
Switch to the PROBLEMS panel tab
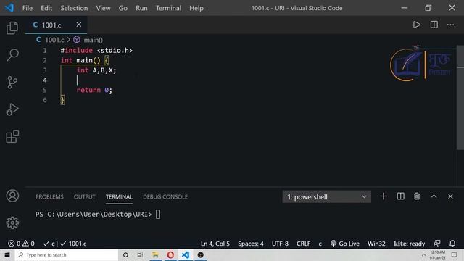(49, 196)
